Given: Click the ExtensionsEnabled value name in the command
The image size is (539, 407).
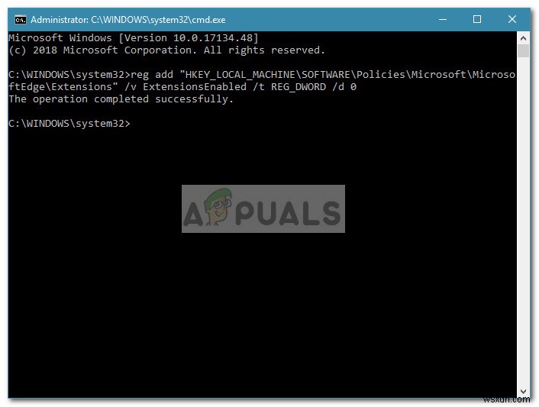Looking at the screenshot, I should click(x=195, y=86).
